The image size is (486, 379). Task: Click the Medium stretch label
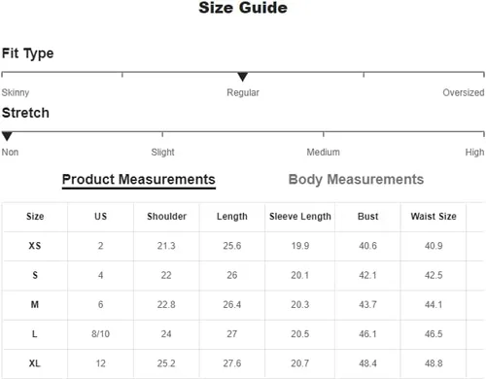click(x=324, y=153)
